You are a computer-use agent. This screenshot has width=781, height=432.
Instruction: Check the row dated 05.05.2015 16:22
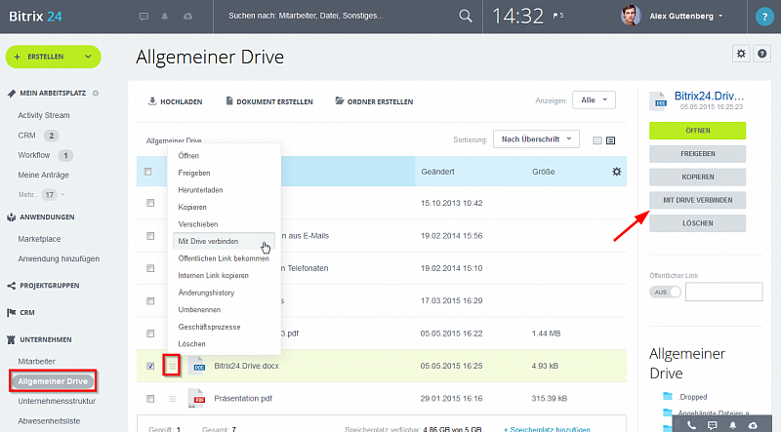tap(150, 334)
